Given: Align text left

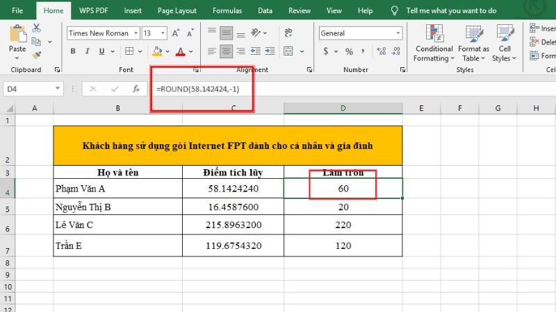Looking at the screenshot, I should (x=212, y=51).
